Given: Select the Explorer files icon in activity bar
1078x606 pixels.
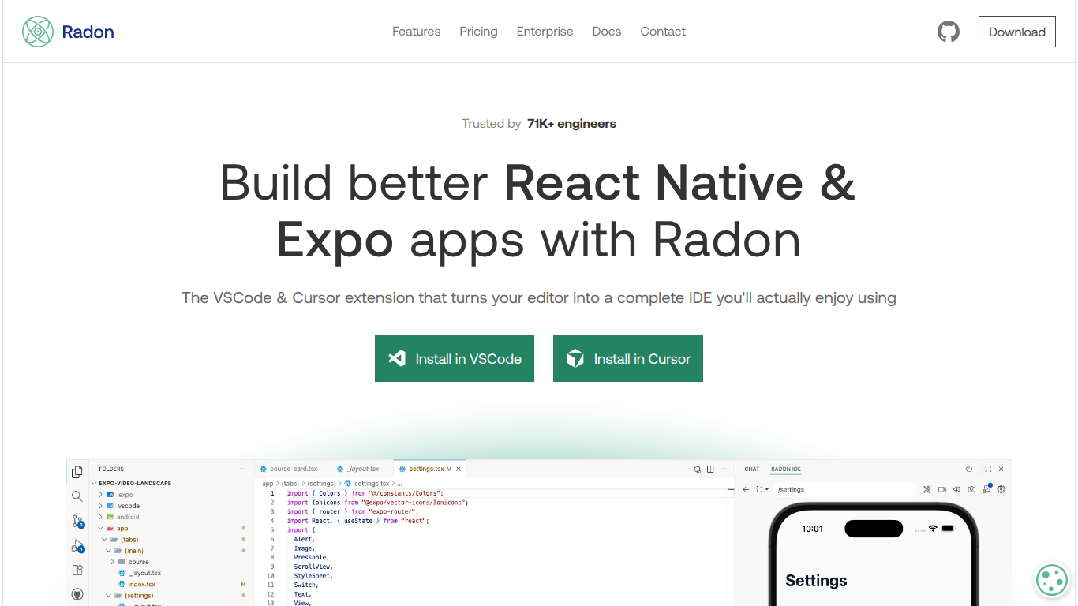Looking at the screenshot, I should (x=77, y=472).
